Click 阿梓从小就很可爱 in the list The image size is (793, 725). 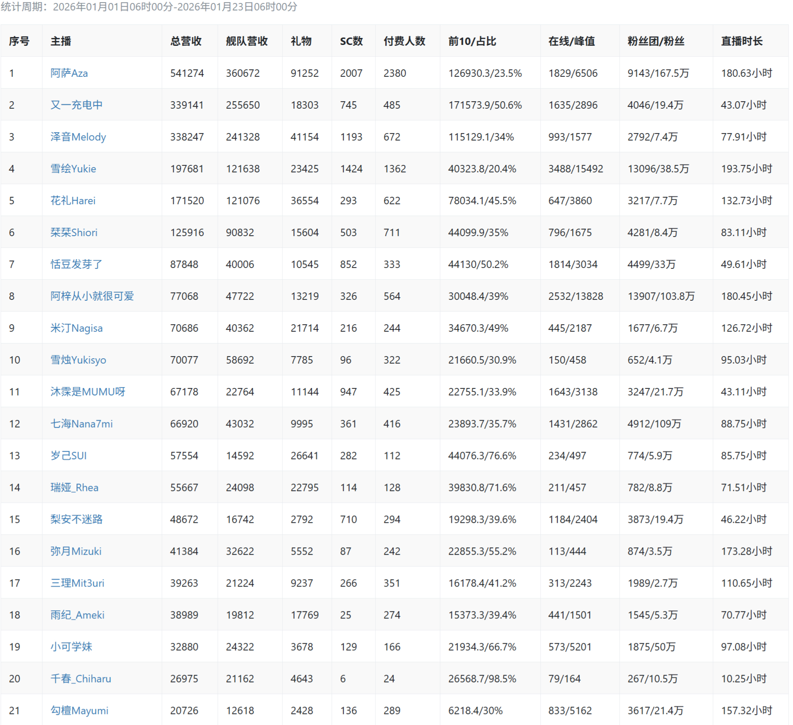92,296
